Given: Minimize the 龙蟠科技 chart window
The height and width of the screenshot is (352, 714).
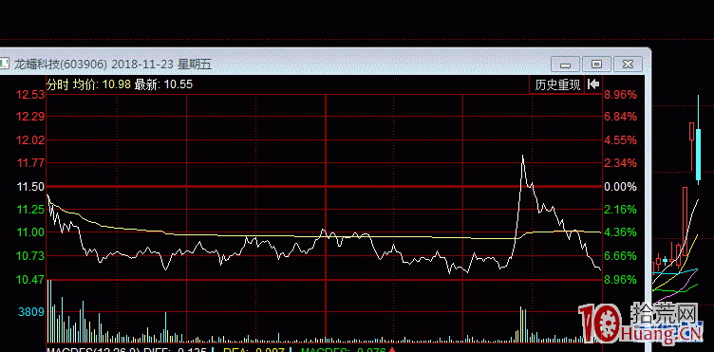Looking at the screenshot, I should click(565, 65).
